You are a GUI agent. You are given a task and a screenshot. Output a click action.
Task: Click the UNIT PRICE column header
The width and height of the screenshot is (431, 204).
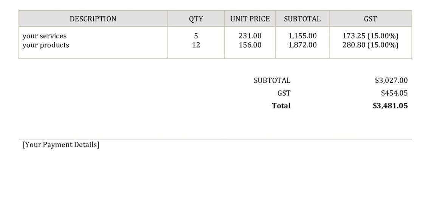250,19
